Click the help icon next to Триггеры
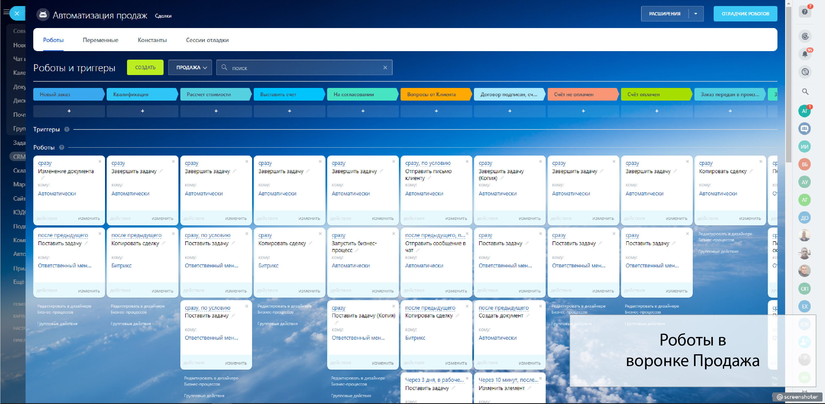Screen dimensions: 825x404 [x=67, y=129]
